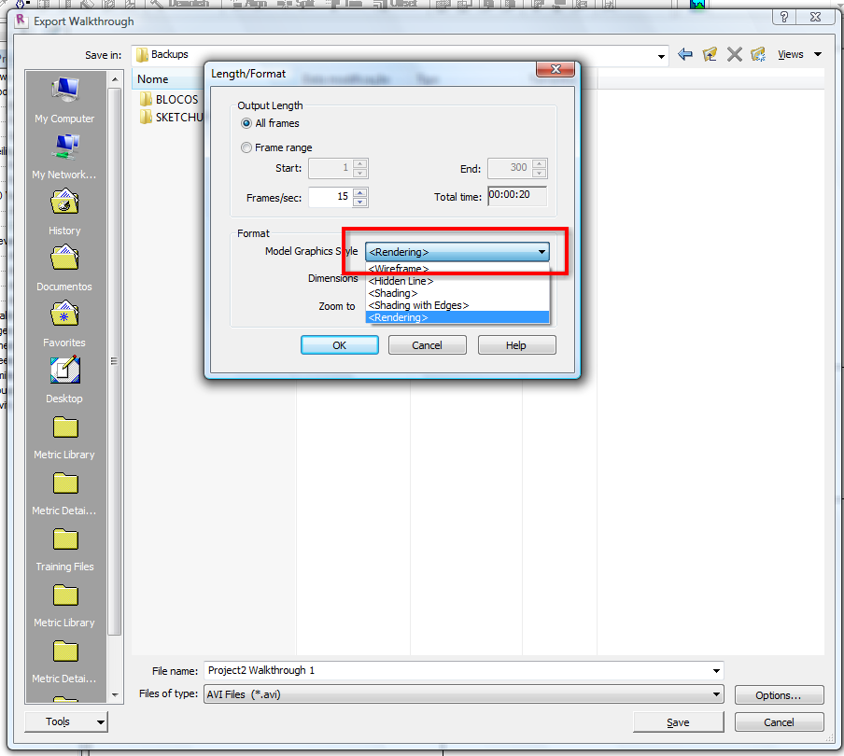Open the Save in folder dropdown
Image resolution: width=844 pixels, height=756 pixels.
coord(661,56)
